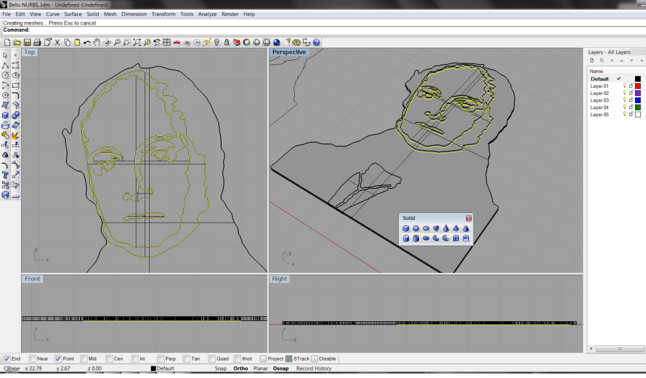Click Layer 04 green color swatch

[638, 108]
